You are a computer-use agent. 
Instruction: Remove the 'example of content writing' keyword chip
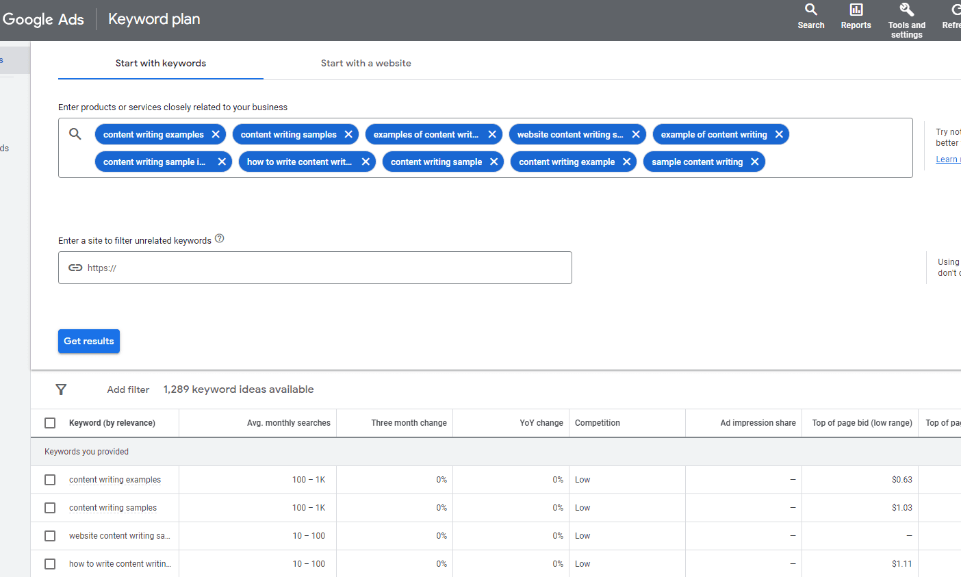coord(778,134)
